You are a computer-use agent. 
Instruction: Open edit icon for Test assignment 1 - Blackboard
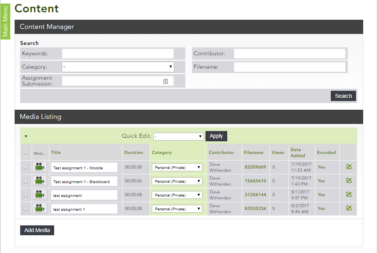(349, 180)
